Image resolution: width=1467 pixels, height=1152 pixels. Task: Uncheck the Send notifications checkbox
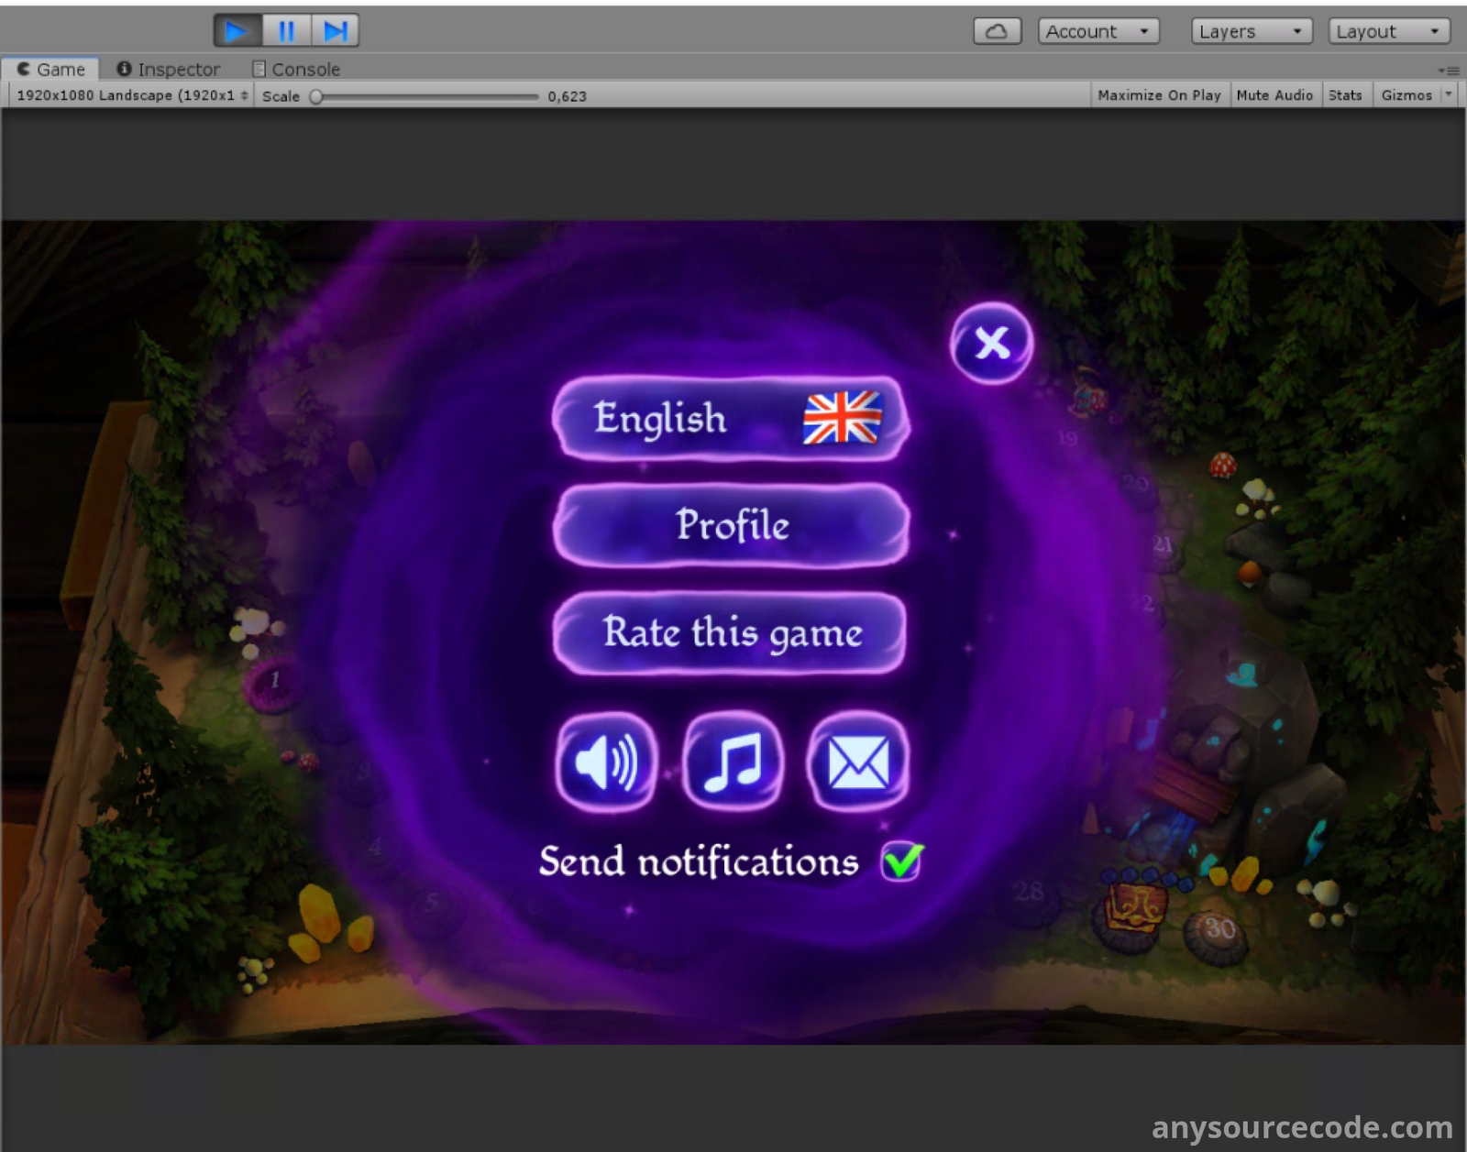coord(901,861)
